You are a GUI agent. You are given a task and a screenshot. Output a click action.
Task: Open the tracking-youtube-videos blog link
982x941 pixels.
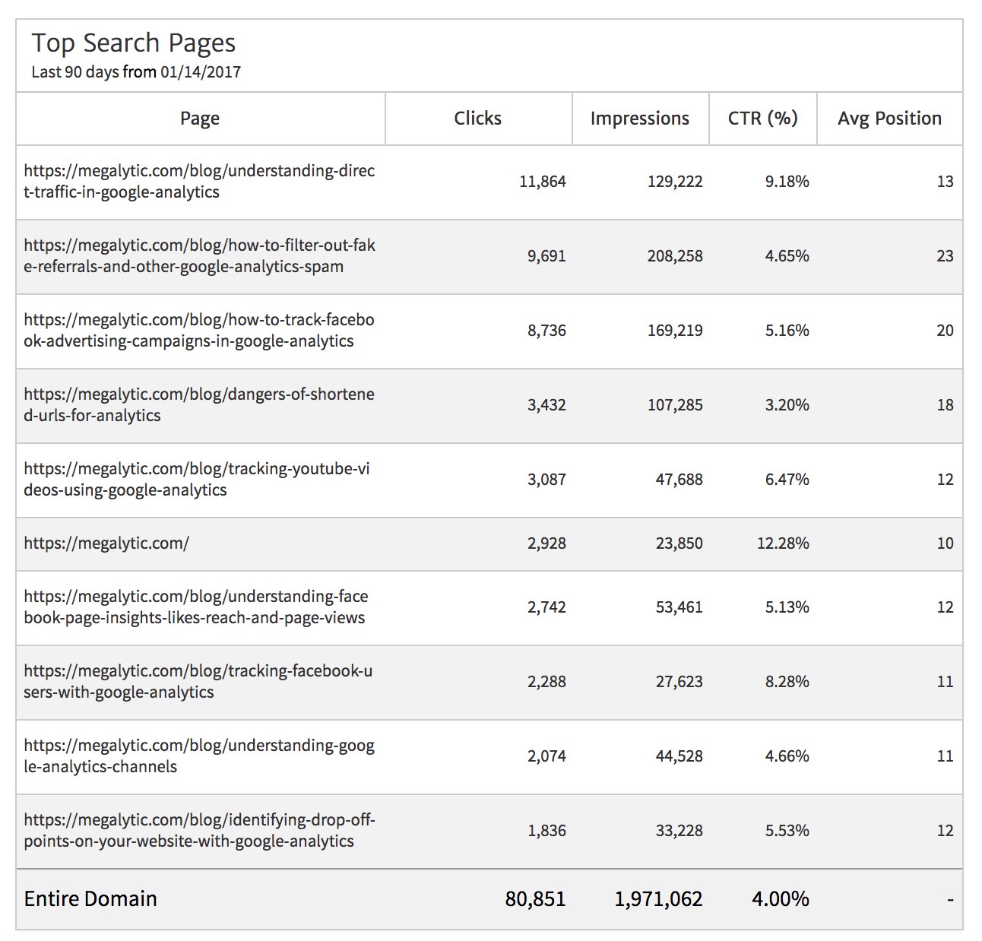tap(197, 480)
